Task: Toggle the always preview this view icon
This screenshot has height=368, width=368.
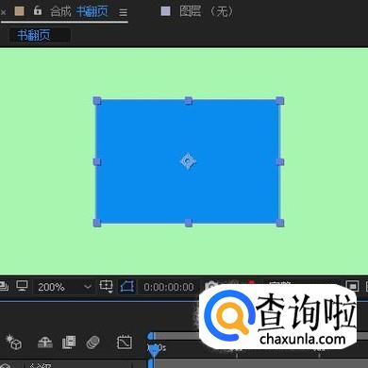Action: click(x=4, y=286)
